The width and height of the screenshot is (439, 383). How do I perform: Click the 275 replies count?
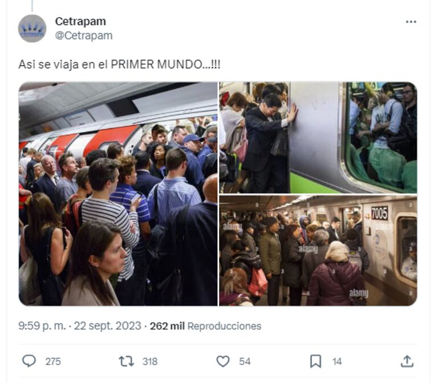coord(53,361)
